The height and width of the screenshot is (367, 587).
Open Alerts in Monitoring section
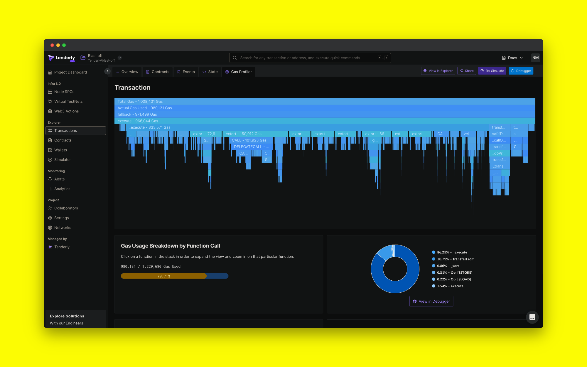coord(59,179)
